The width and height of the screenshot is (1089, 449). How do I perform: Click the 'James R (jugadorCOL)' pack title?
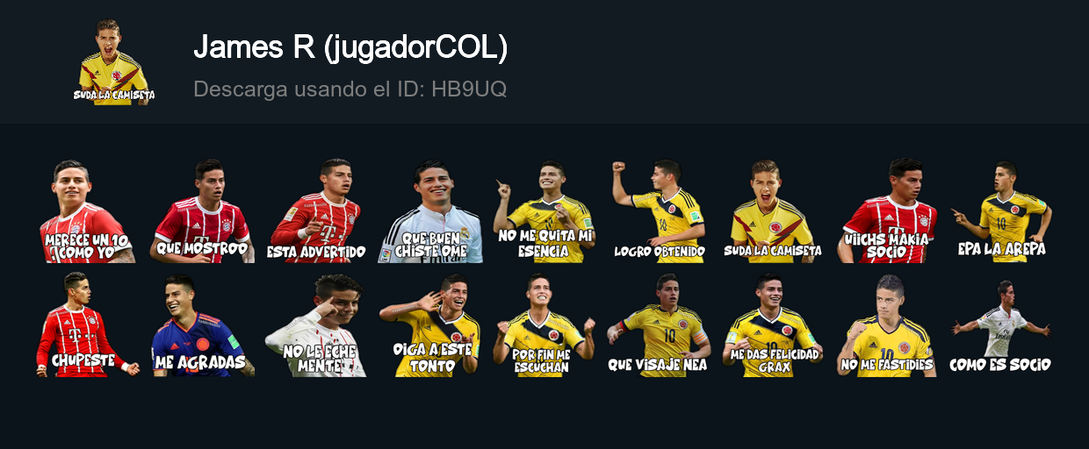[x=350, y=48]
